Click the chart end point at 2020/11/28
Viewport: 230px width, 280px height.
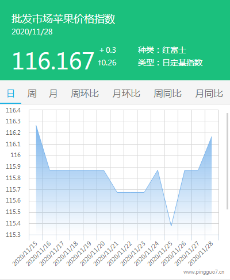212,137
